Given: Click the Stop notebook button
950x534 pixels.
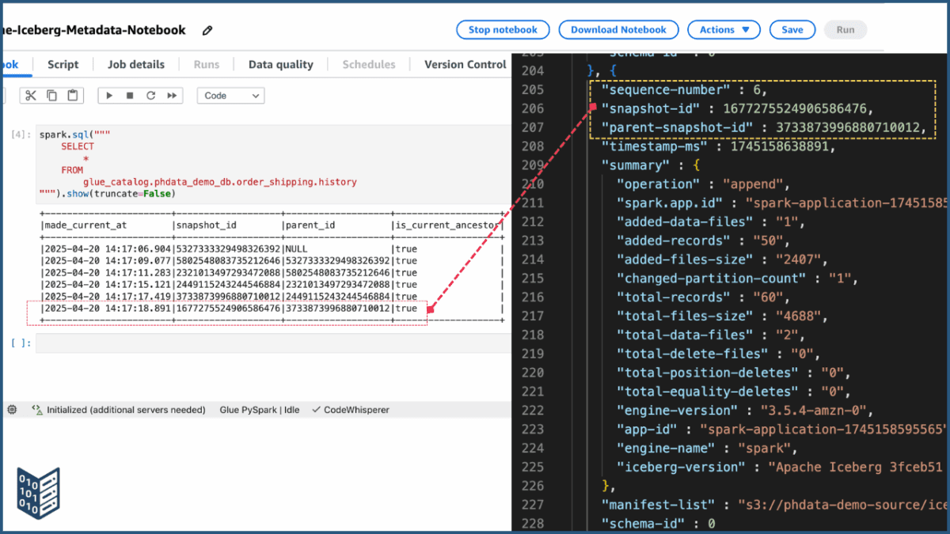Looking at the screenshot, I should [x=502, y=29].
